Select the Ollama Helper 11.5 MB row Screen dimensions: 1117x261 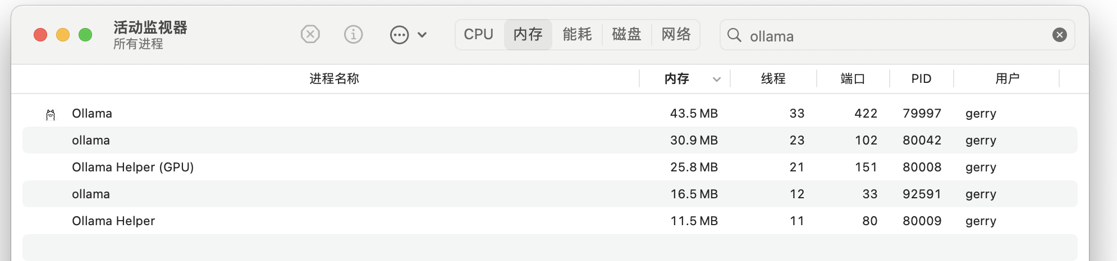tap(550, 221)
